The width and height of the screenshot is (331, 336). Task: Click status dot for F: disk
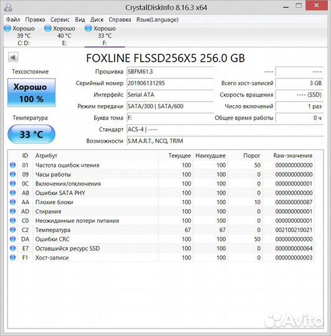click(89, 28)
